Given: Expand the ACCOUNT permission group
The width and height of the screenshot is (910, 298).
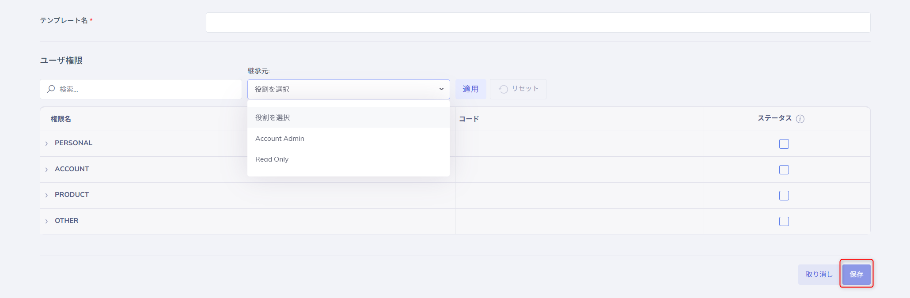Looking at the screenshot, I should (x=46, y=170).
